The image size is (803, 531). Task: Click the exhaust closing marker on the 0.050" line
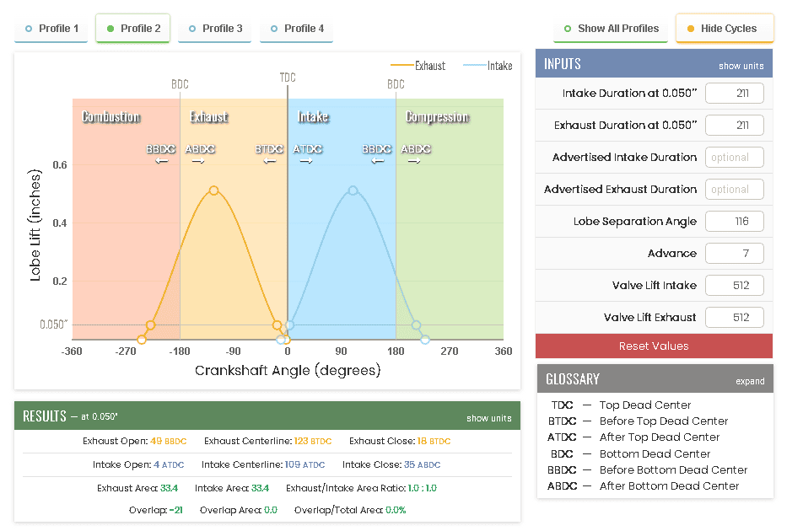[x=277, y=324]
